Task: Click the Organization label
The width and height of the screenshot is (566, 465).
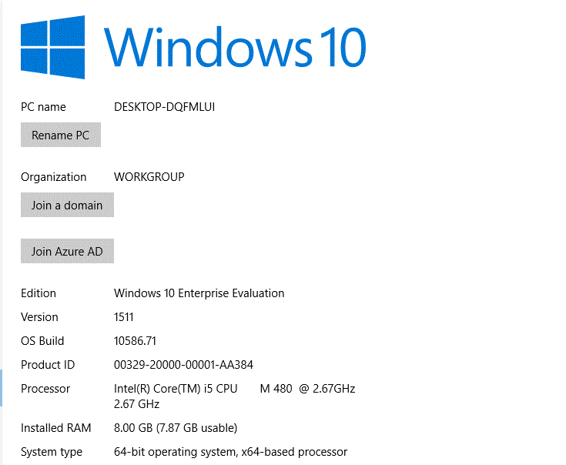Action: click(53, 177)
